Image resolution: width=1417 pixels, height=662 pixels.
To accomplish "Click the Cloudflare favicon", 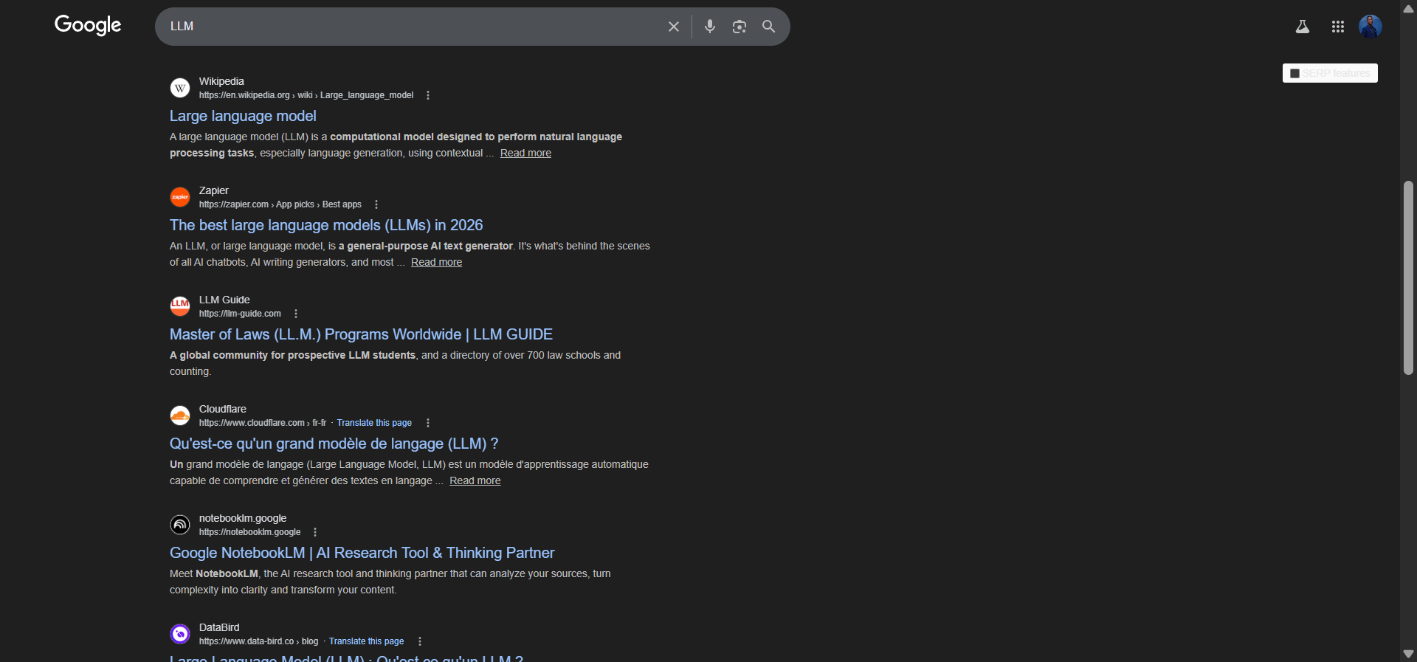I will [x=180, y=416].
